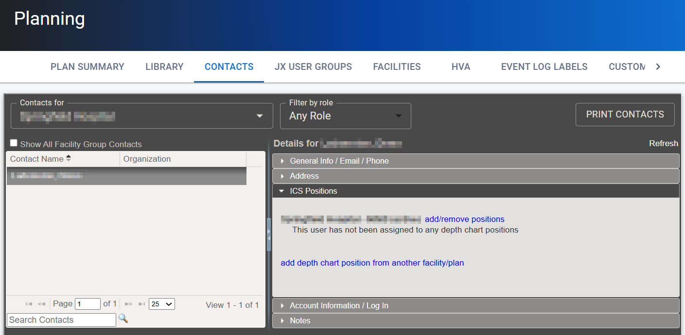This screenshot has width=685, height=335.
Task: Enable Show All Facility Group Contacts
Action: (14, 142)
